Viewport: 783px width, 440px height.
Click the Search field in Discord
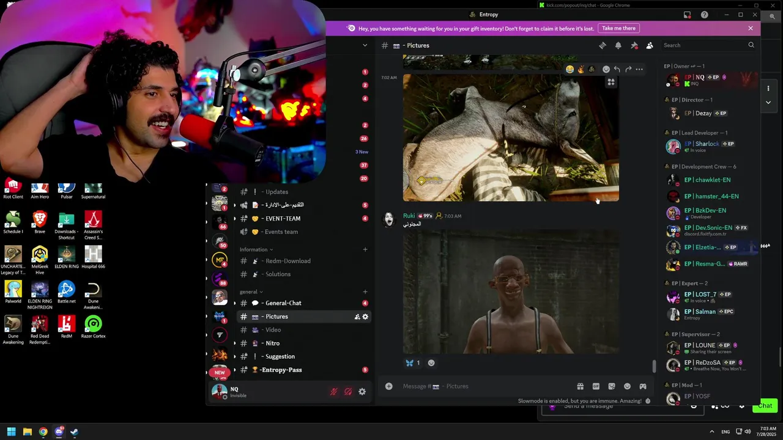708,45
